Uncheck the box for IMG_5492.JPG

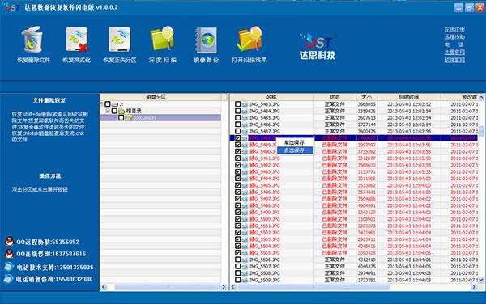237,165
